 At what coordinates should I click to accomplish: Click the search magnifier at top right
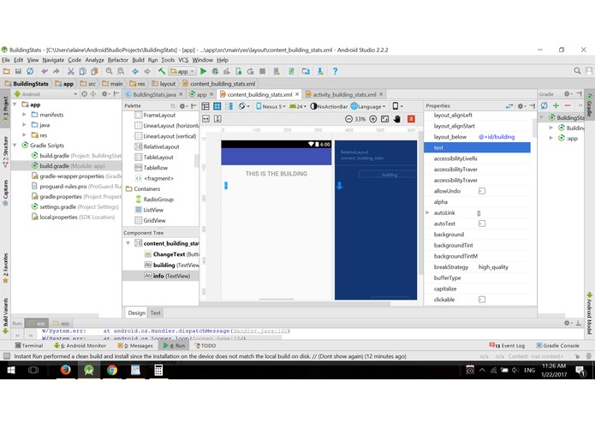pyautogui.click(x=577, y=71)
